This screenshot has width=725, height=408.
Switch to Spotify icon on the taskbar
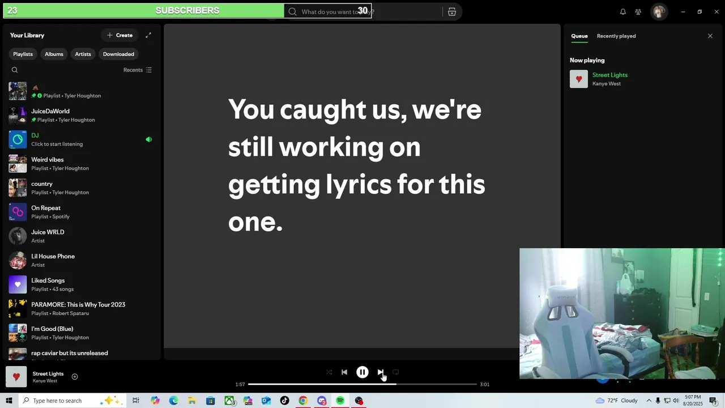pos(340,401)
